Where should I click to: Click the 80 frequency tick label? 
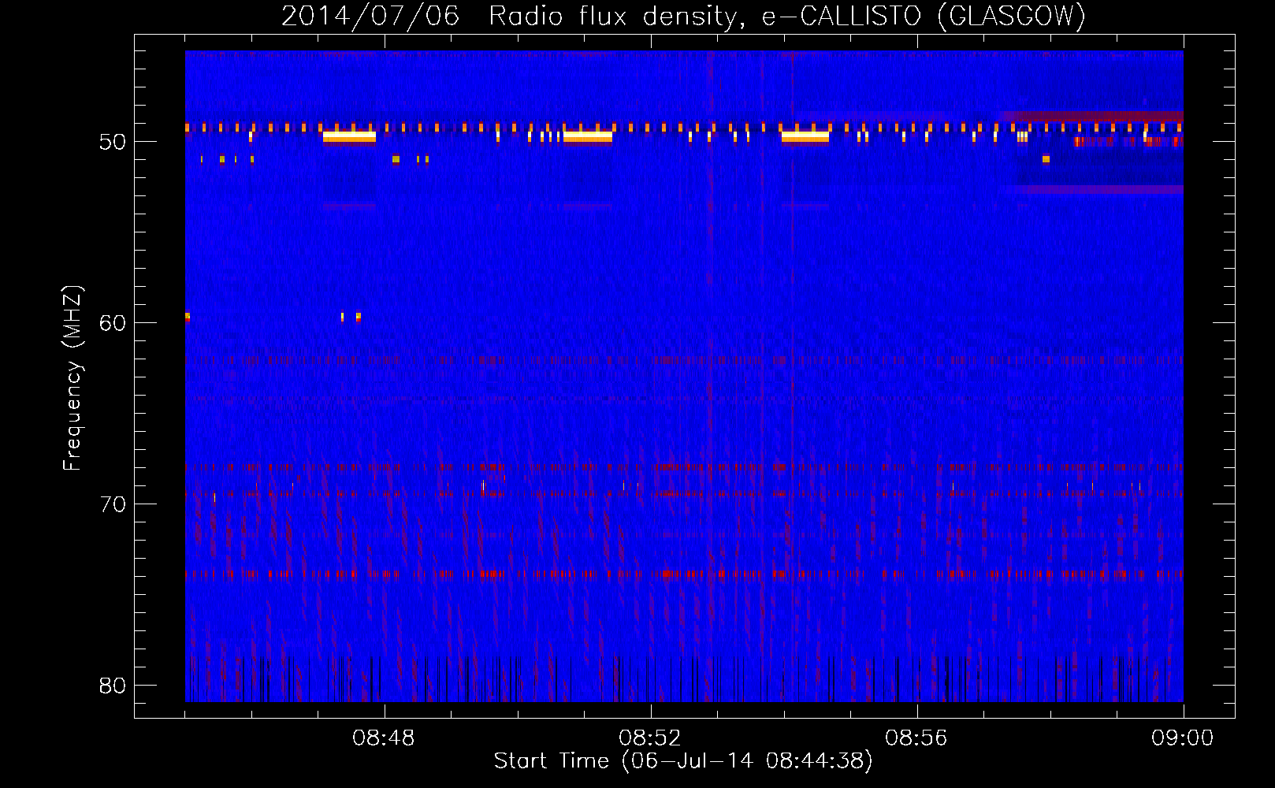(113, 686)
